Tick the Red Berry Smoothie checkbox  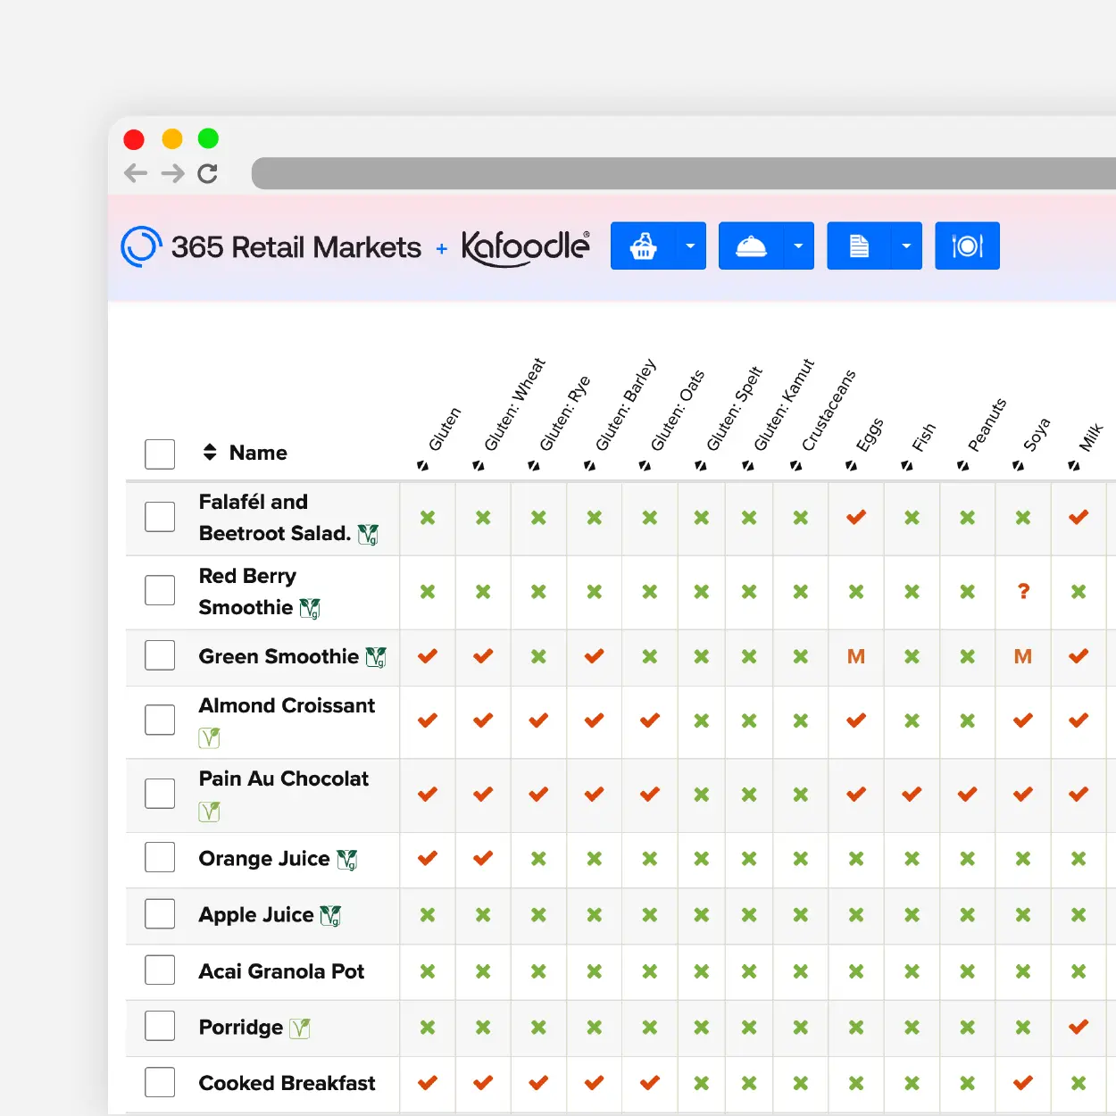coord(160,590)
